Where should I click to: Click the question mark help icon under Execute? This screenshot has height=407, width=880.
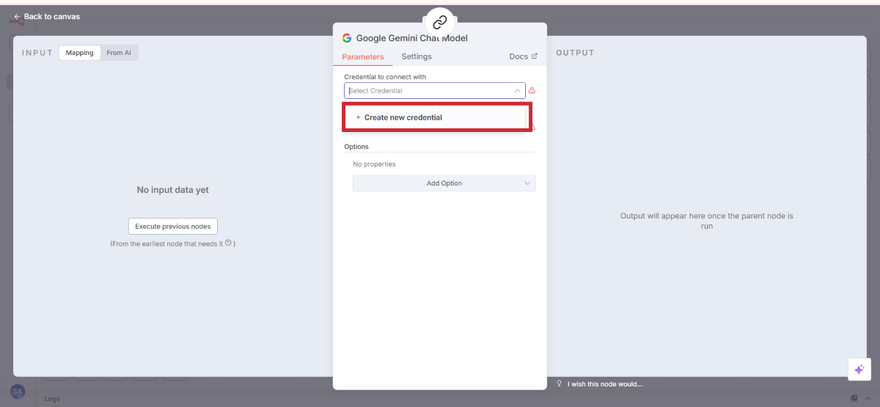click(x=228, y=243)
